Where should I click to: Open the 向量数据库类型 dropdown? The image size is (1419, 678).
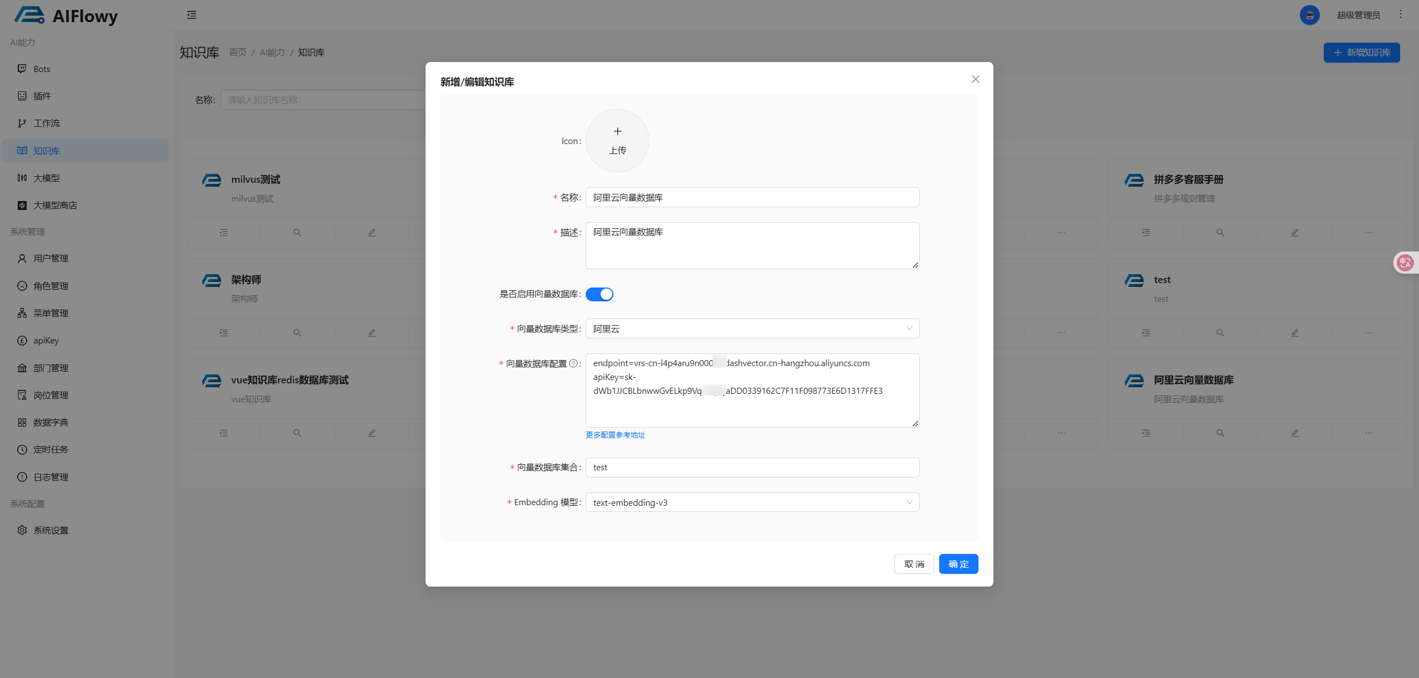tap(752, 329)
